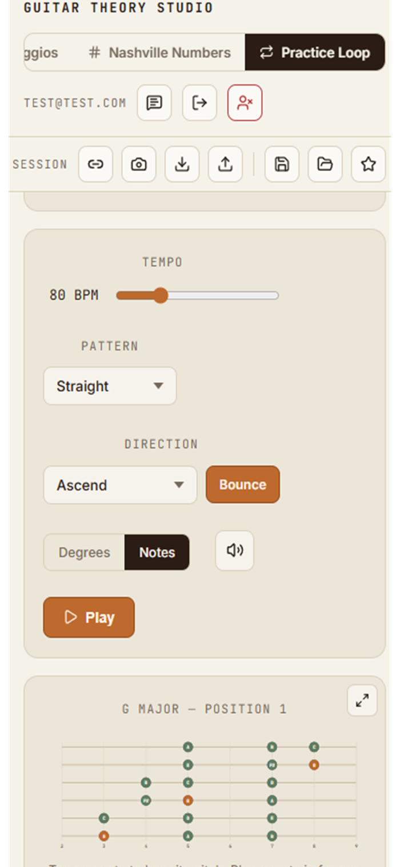
Task: Click the download session icon
Action: pyautogui.click(x=182, y=164)
